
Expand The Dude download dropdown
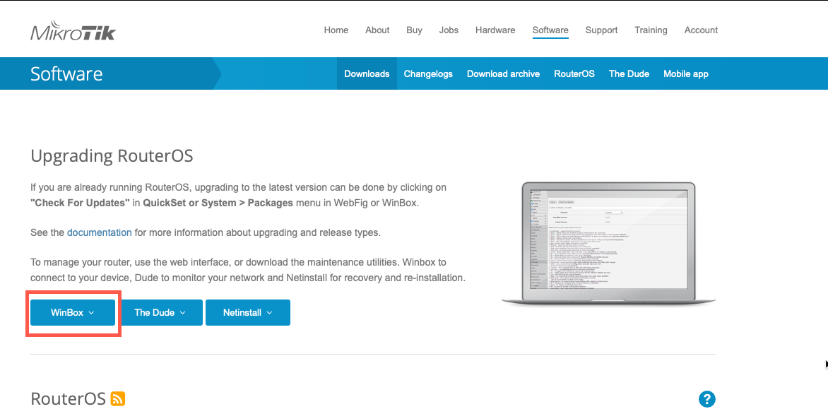[x=161, y=312]
